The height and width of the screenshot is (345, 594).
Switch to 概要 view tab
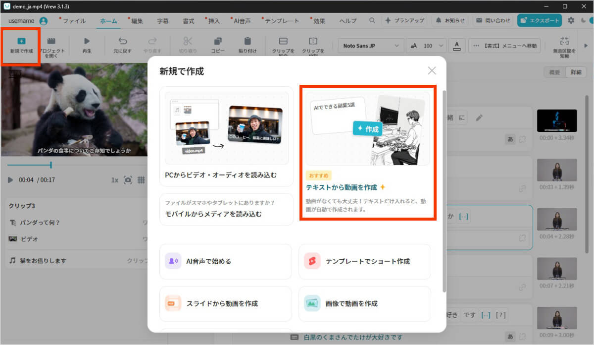(x=555, y=72)
